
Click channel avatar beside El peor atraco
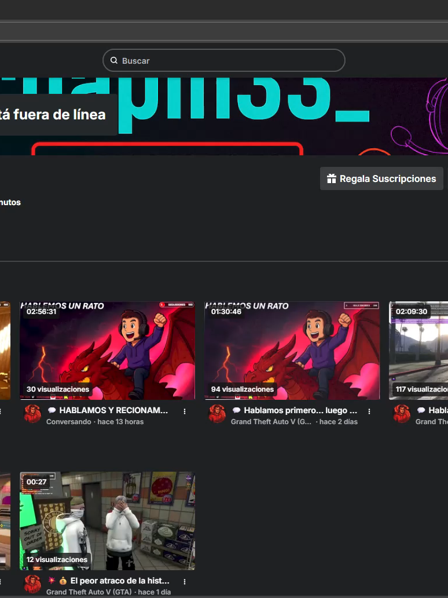pos(32,584)
